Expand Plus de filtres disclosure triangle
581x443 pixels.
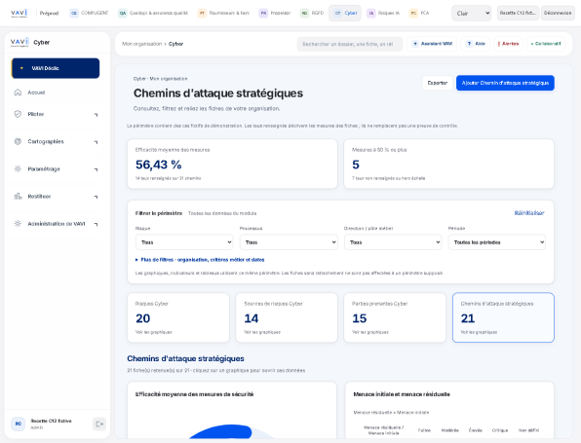tap(136, 260)
